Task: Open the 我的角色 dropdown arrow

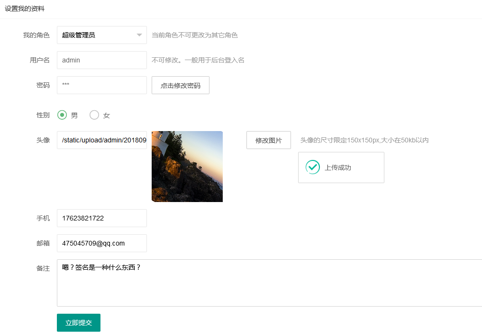Action: click(x=139, y=35)
